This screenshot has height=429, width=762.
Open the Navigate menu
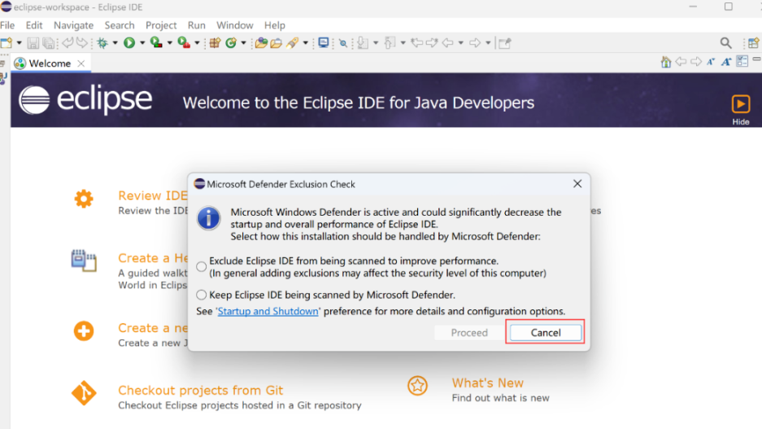click(x=73, y=25)
